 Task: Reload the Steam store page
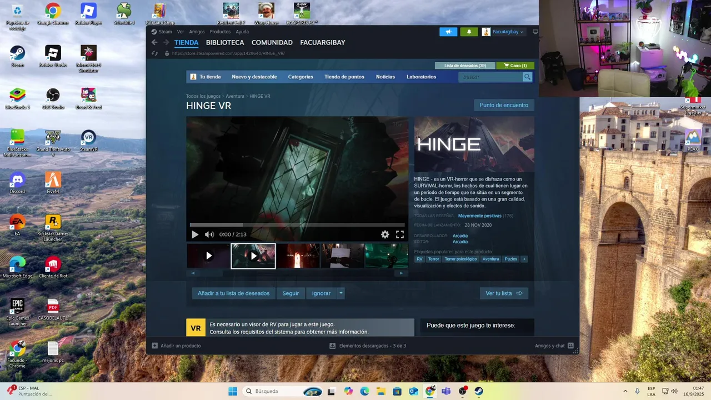155,53
